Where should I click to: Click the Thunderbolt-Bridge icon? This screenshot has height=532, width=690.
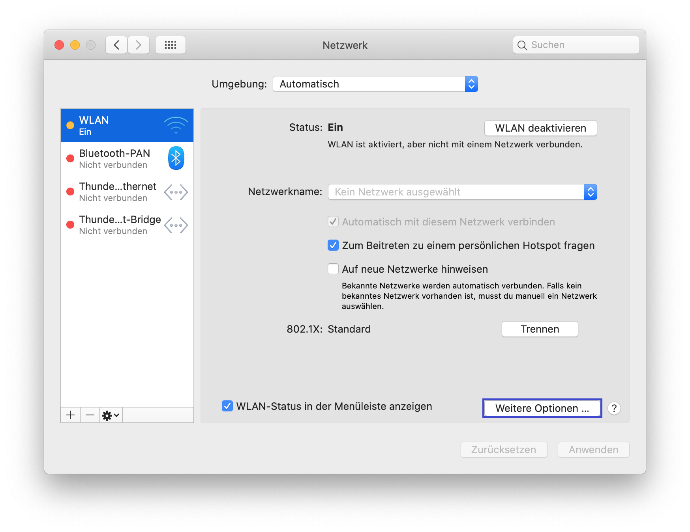[176, 225]
